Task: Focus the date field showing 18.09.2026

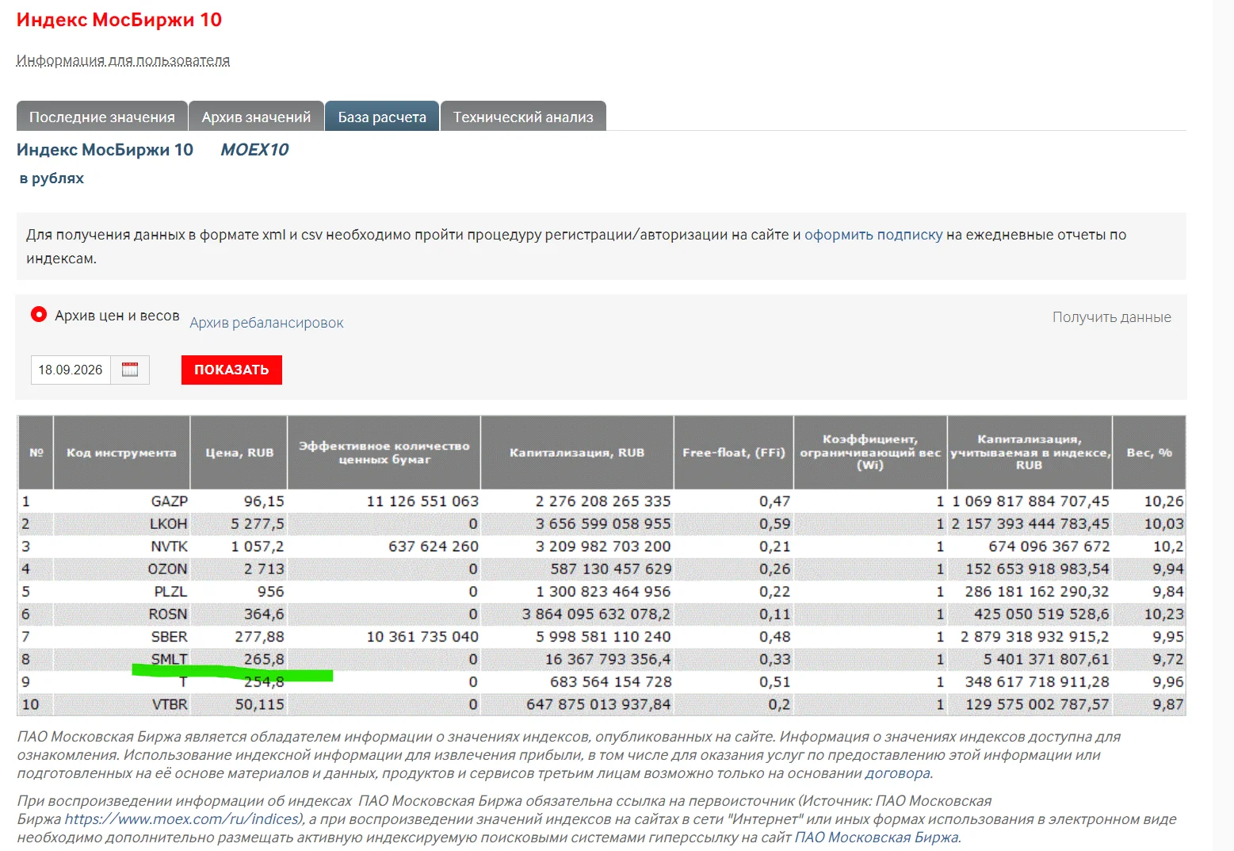Action: pos(71,370)
